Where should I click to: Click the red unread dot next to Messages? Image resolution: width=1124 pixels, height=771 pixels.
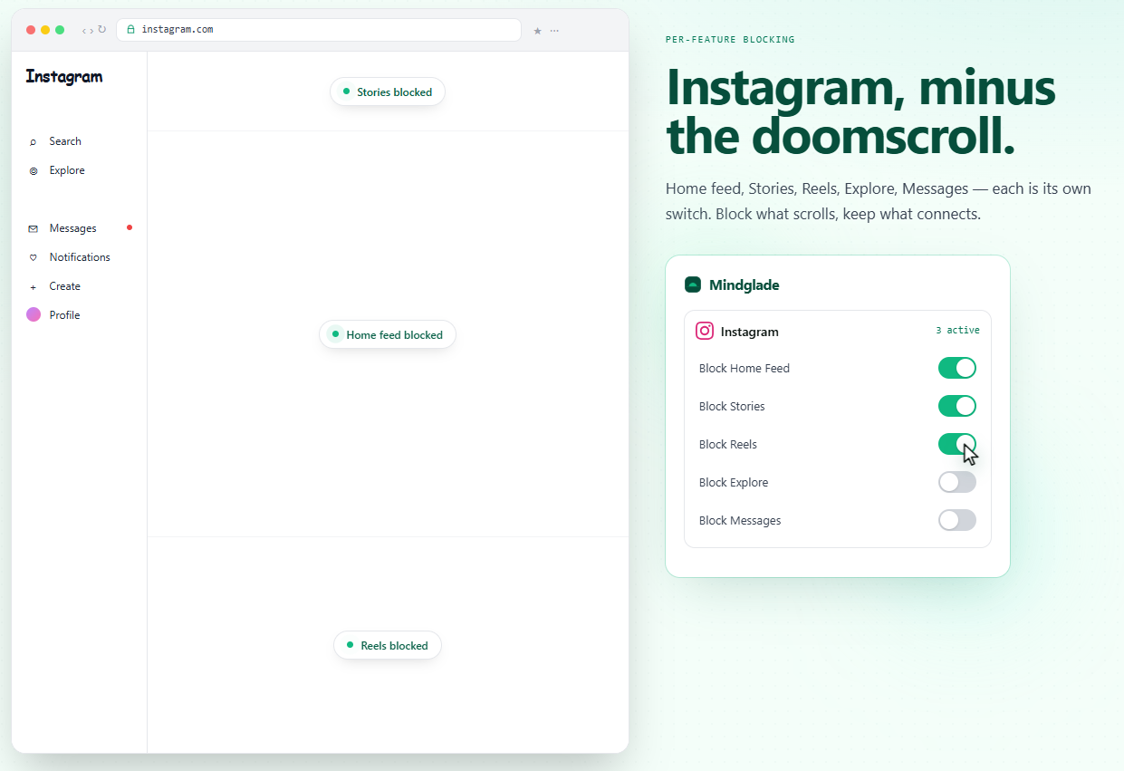click(x=130, y=227)
